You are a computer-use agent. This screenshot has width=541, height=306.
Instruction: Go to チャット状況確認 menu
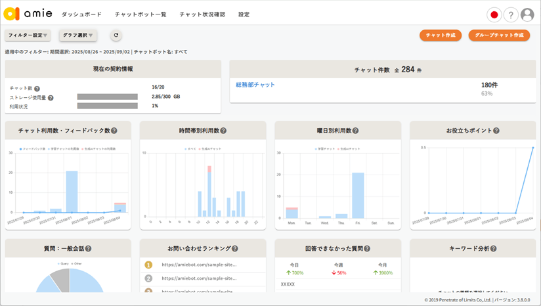(202, 14)
